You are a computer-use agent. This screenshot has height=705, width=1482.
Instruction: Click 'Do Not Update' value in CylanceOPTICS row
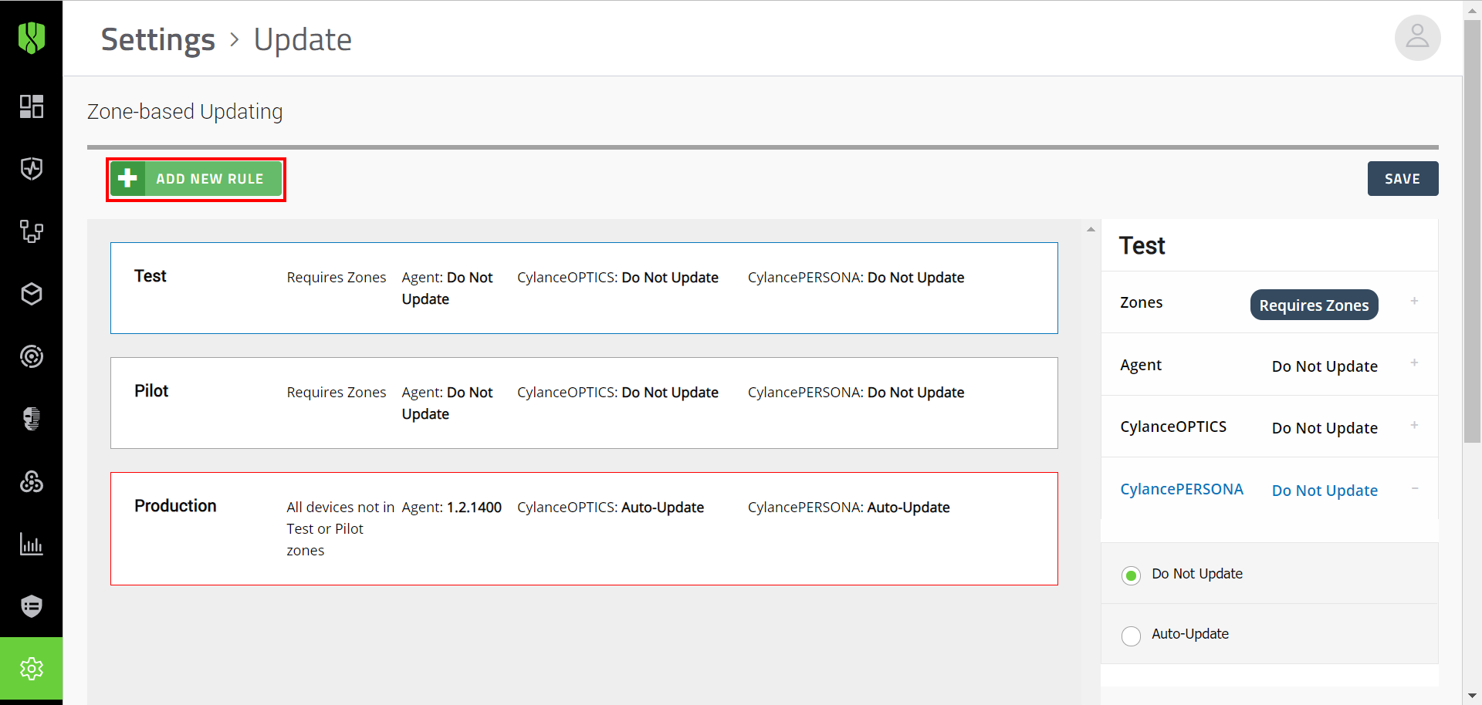point(1325,428)
